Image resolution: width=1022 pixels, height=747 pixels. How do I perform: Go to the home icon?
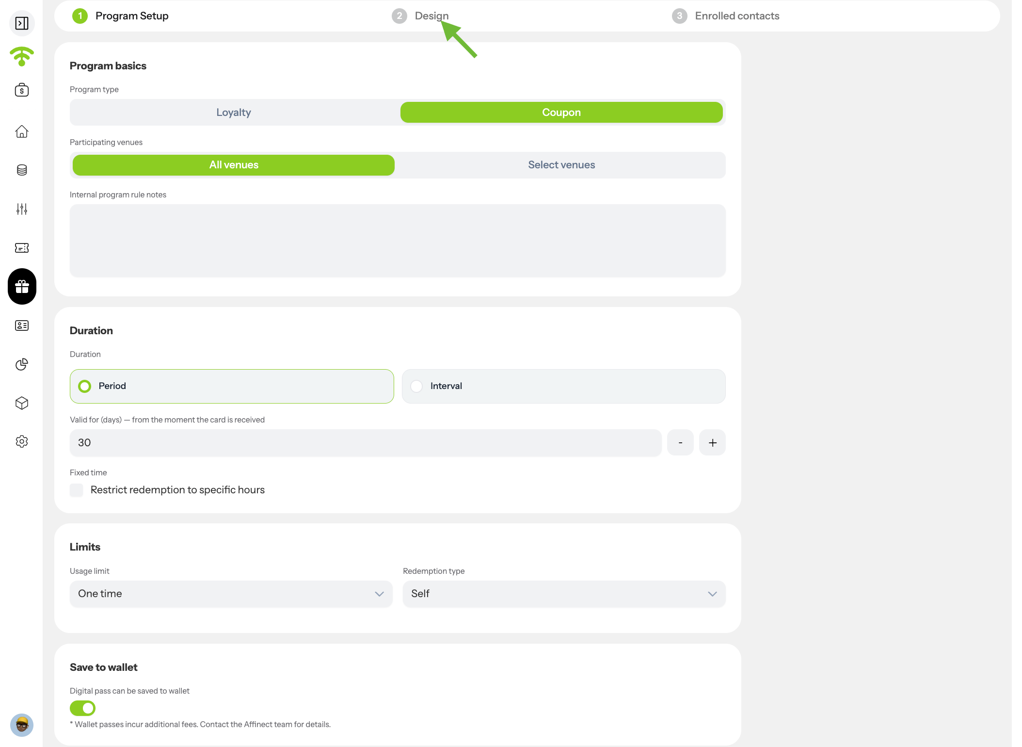click(x=22, y=131)
